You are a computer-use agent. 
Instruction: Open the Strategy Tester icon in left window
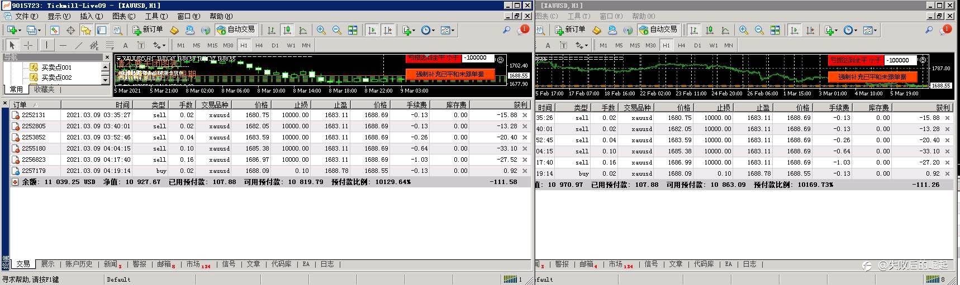117,30
